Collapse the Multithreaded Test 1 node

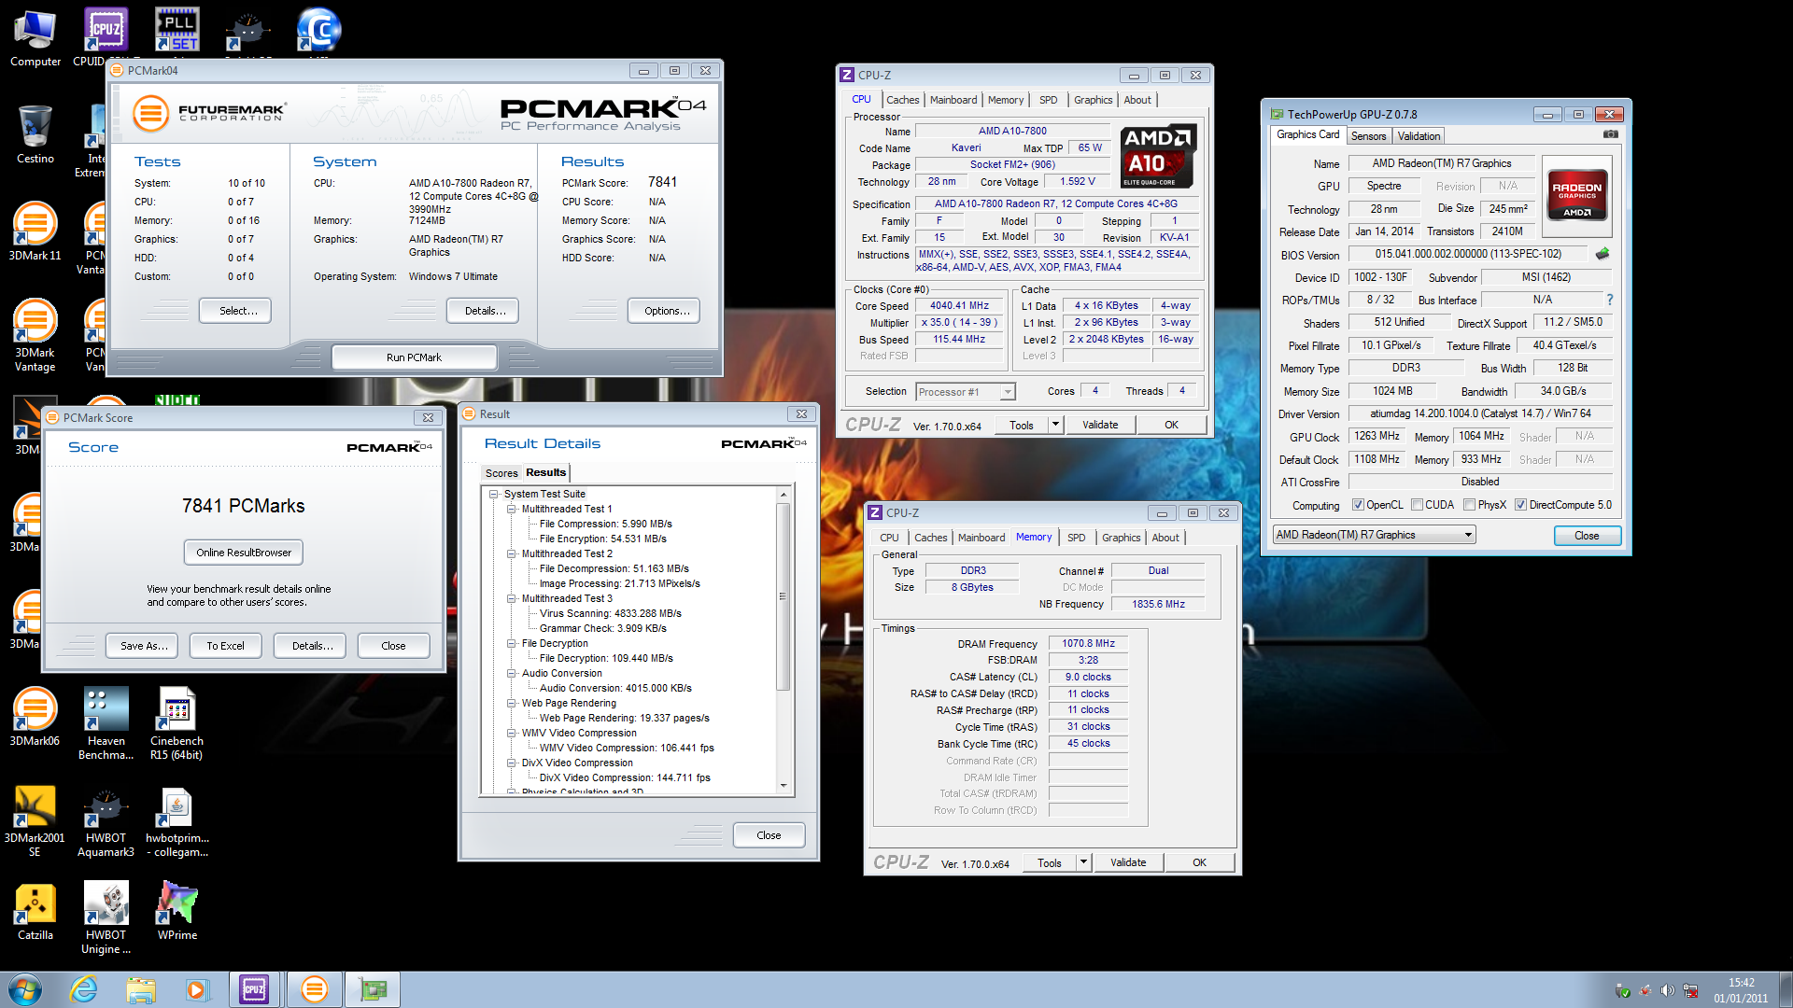512,509
